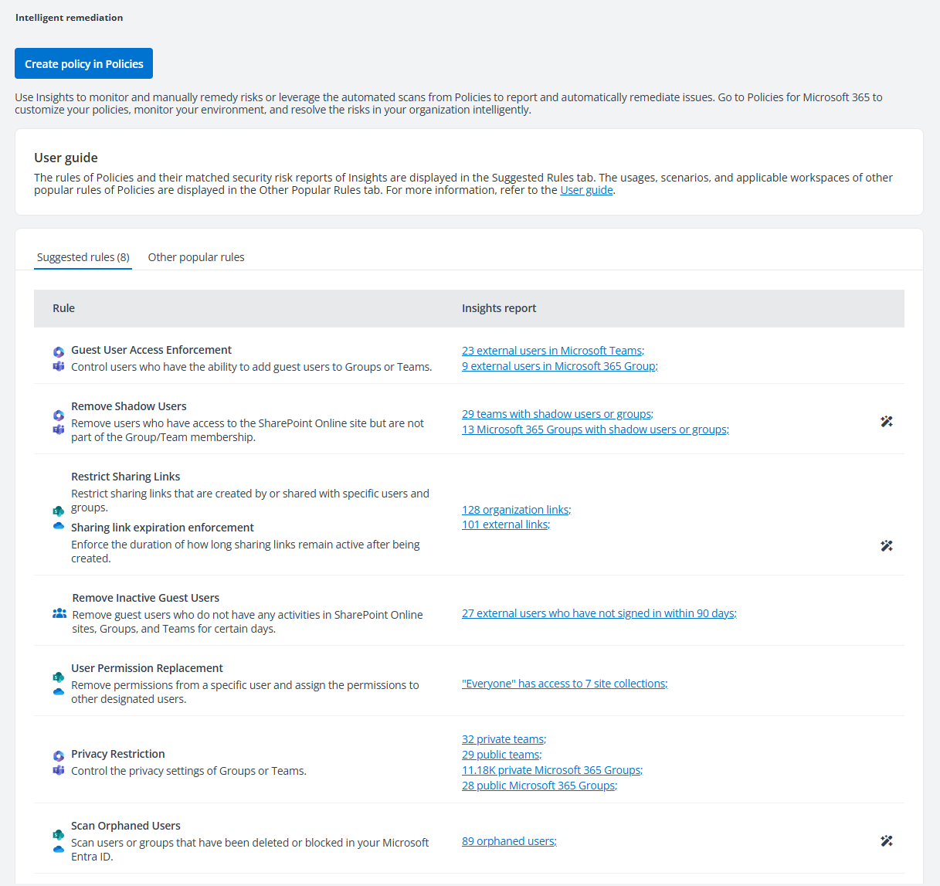This screenshot has width=940, height=886.
Task: Click SharePoint icon beside User Permission Replacement
Action: pyautogui.click(x=59, y=677)
